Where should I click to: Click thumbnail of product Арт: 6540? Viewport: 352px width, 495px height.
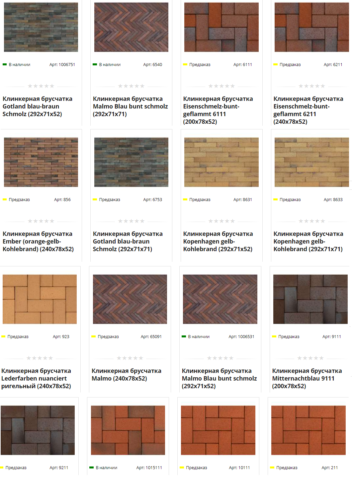[131, 27]
